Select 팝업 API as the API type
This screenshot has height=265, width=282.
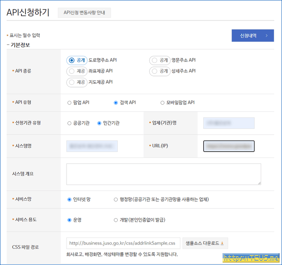[x=70, y=103]
